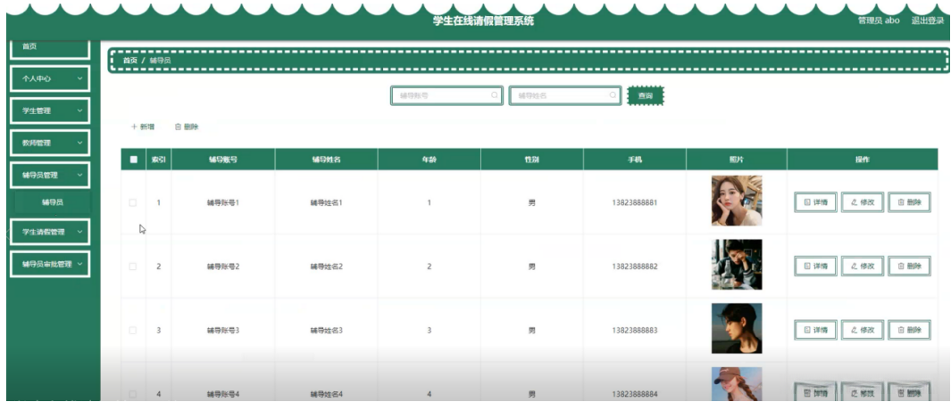Click the 索引 column header
This screenshot has height=402, width=951.
point(158,160)
